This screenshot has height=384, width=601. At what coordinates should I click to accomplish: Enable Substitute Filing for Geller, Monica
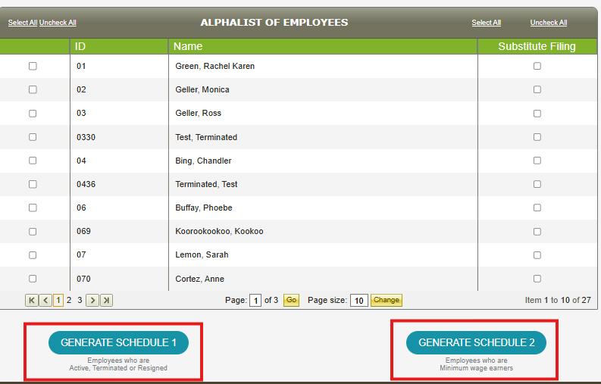pos(537,90)
